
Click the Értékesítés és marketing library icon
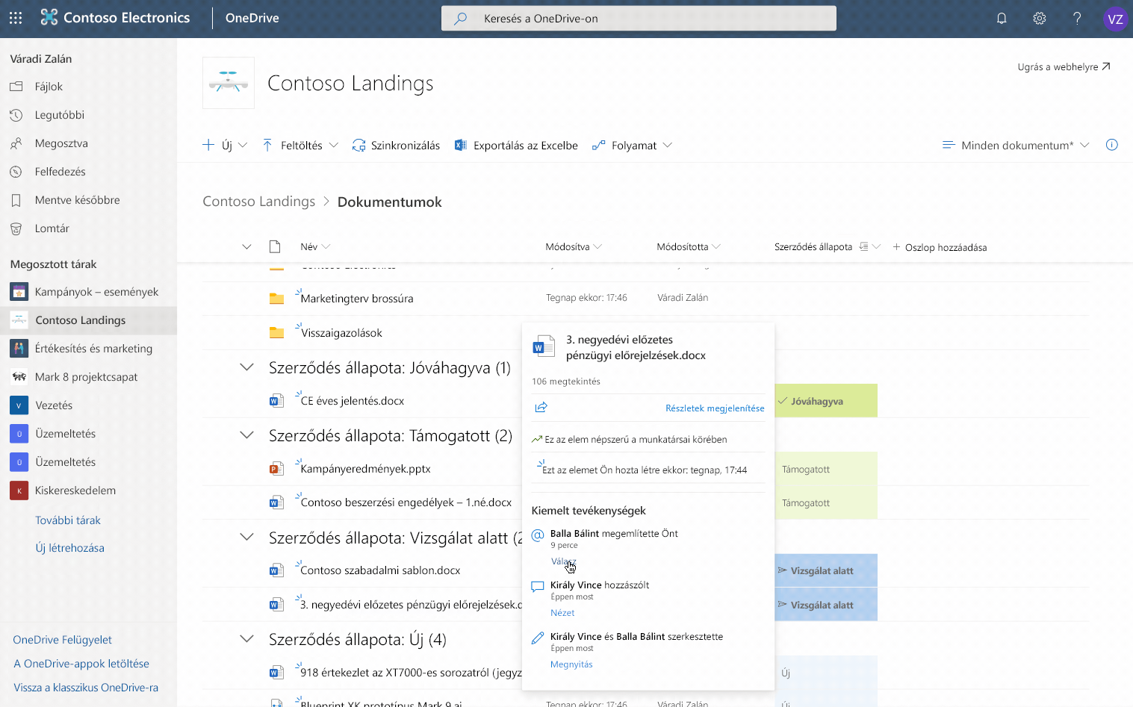click(x=19, y=349)
